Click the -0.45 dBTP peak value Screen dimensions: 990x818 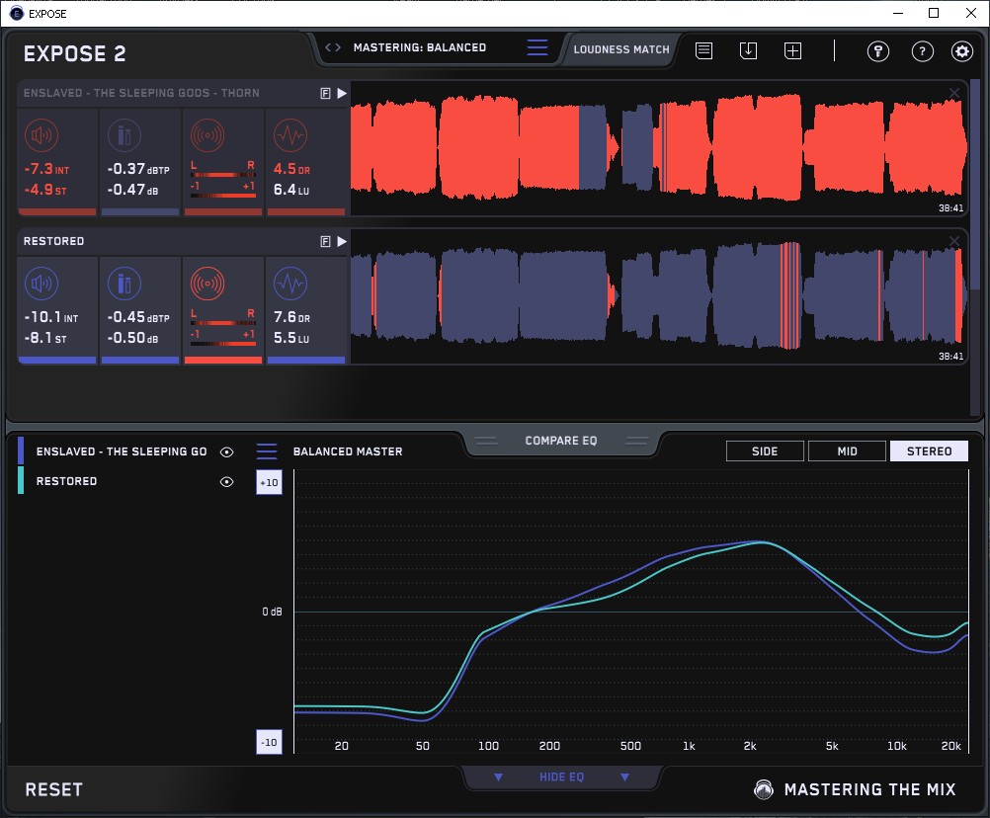[x=138, y=317]
